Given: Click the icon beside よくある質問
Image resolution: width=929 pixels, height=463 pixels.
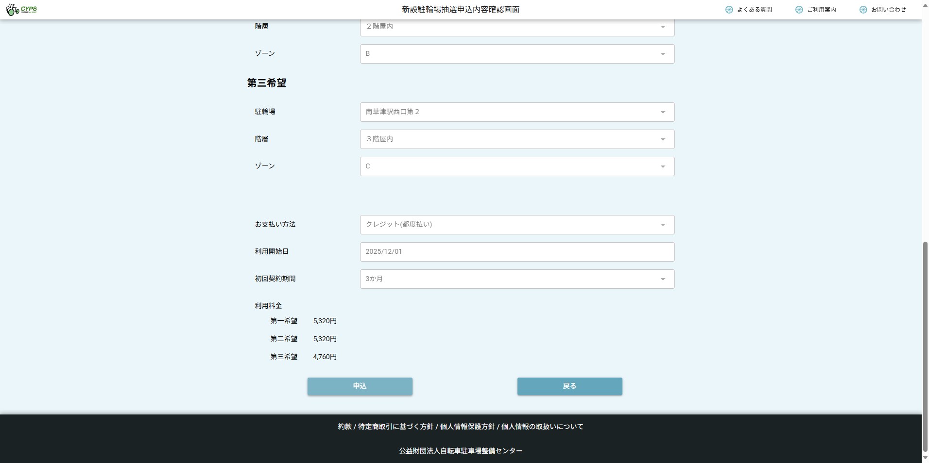Looking at the screenshot, I should click(729, 10).
